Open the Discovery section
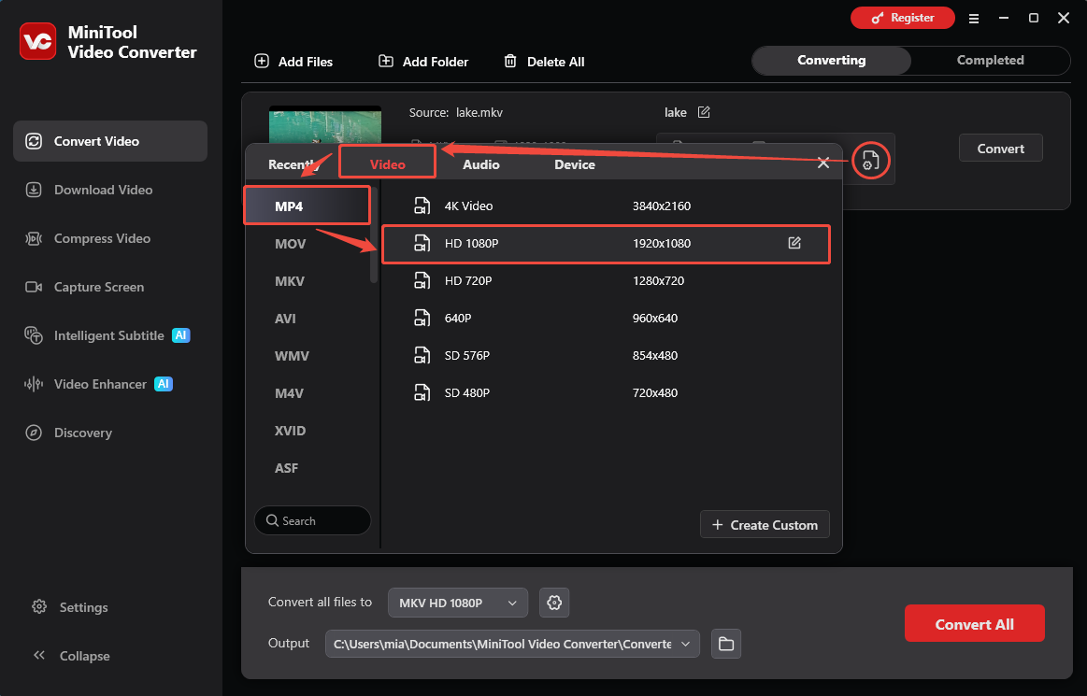The image size is (1087, 696). tap(110, 432)
